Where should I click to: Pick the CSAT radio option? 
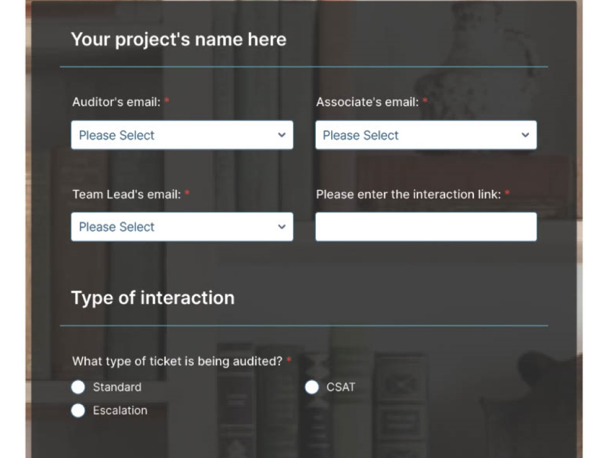[312, 387]
